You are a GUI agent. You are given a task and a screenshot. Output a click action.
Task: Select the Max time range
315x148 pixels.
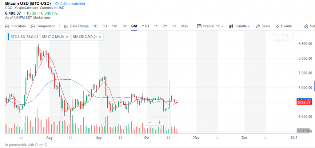185,26
